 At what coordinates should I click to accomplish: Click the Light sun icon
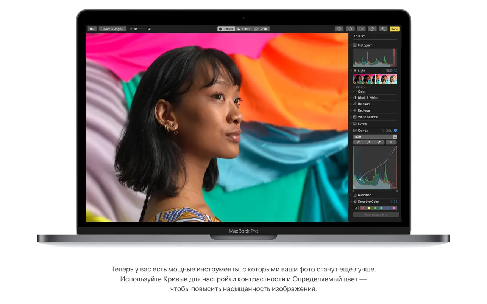[355, 71]
